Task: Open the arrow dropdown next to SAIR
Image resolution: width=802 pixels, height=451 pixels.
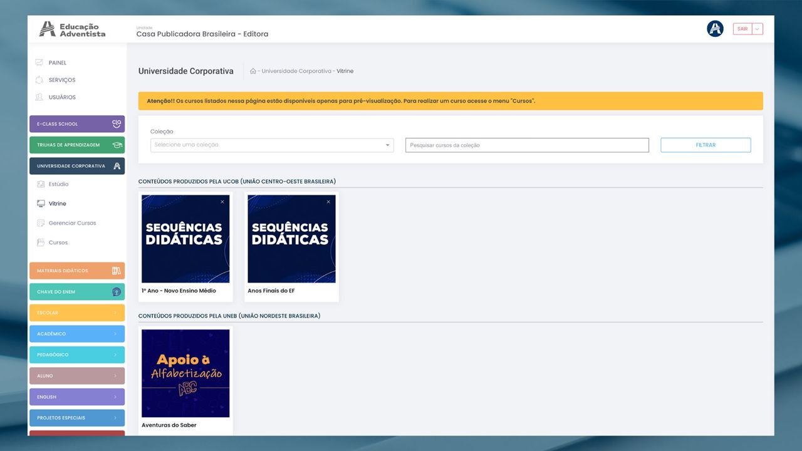Action: click(758, 29)
